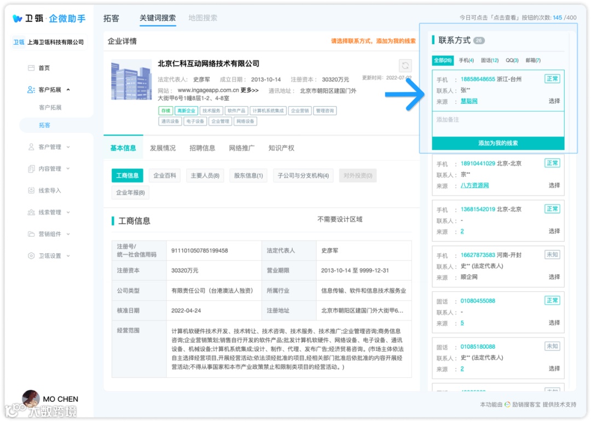This screenshot has height=422, width=591.
Task: Click 选择 on the 18910441029 contact card
Action: (554, 186)
